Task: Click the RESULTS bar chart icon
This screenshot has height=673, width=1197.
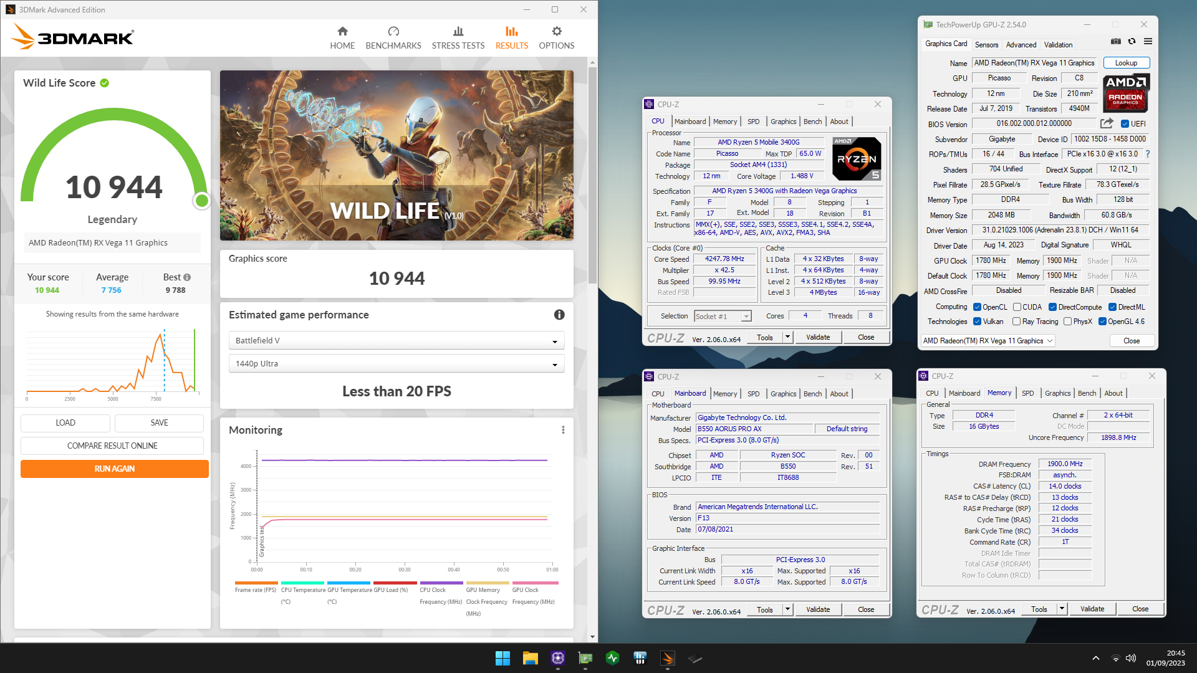Action: pos(512,31)
